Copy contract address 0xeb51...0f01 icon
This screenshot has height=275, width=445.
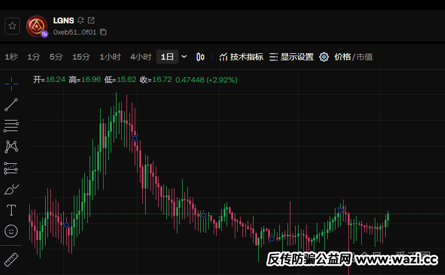[x=103, y=32]
